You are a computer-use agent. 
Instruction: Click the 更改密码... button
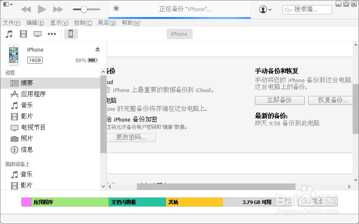coord(131,137)
